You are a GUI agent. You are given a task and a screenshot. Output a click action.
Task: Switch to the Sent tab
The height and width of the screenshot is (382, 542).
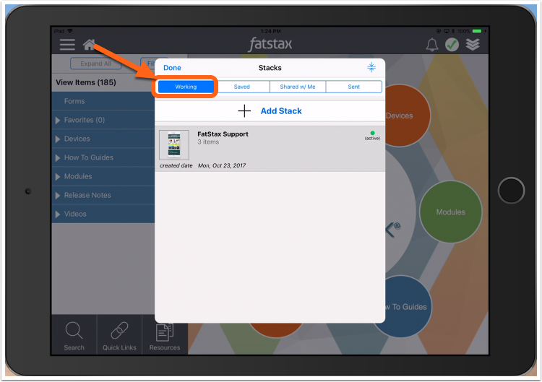[x=353, y=87]
